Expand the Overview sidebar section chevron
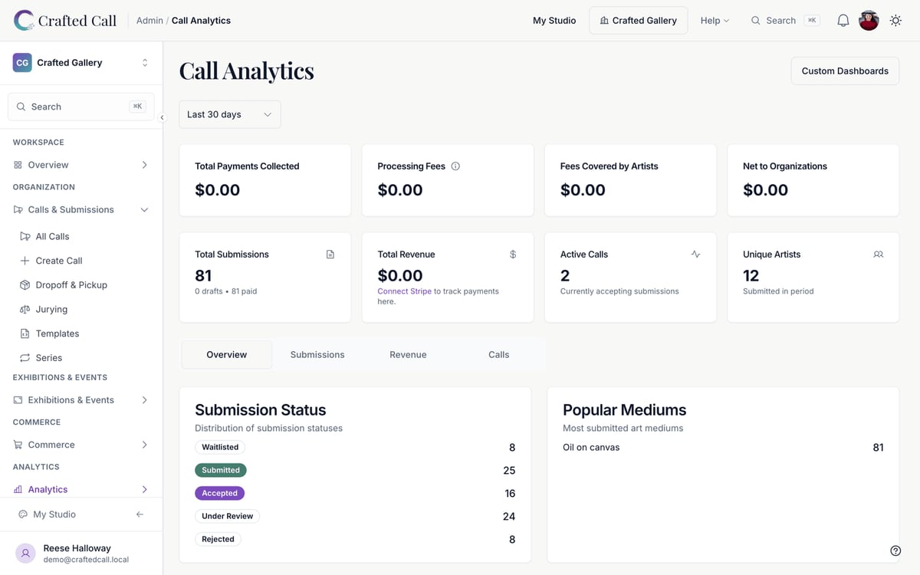 (144, 165)
